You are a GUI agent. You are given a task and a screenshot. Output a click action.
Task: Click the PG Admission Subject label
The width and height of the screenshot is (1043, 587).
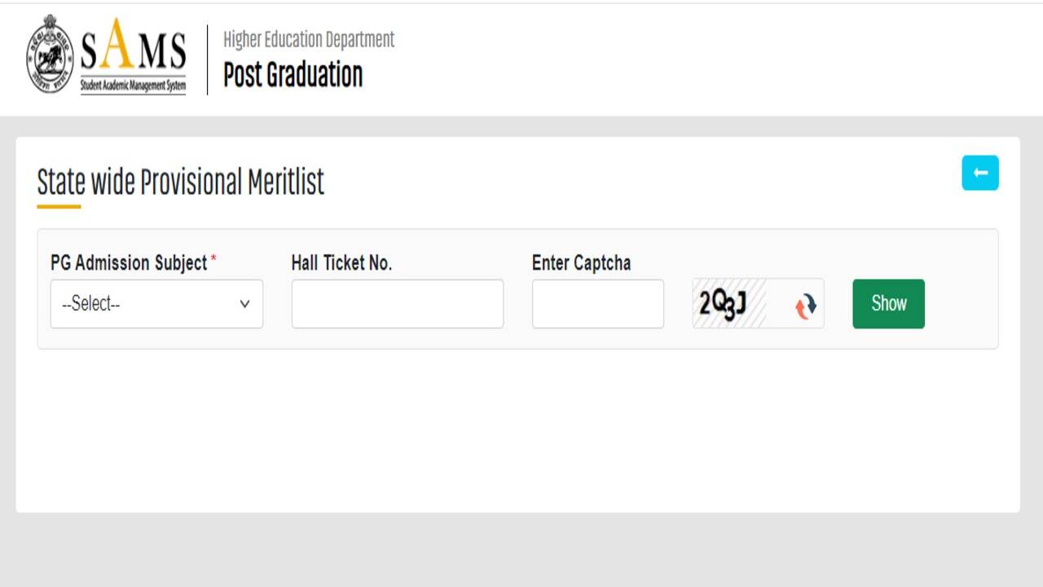coord(129,263)
